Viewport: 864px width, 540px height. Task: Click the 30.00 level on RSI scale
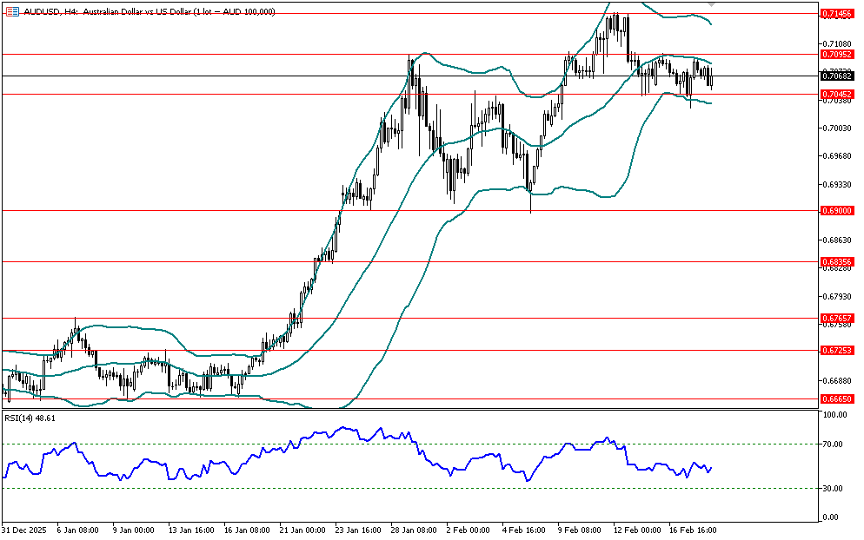point(834,489)
